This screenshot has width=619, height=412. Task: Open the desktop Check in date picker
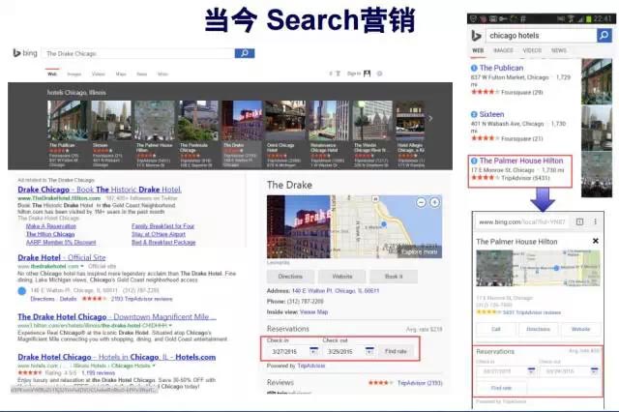pyautogui.click(x=315, y=350)
